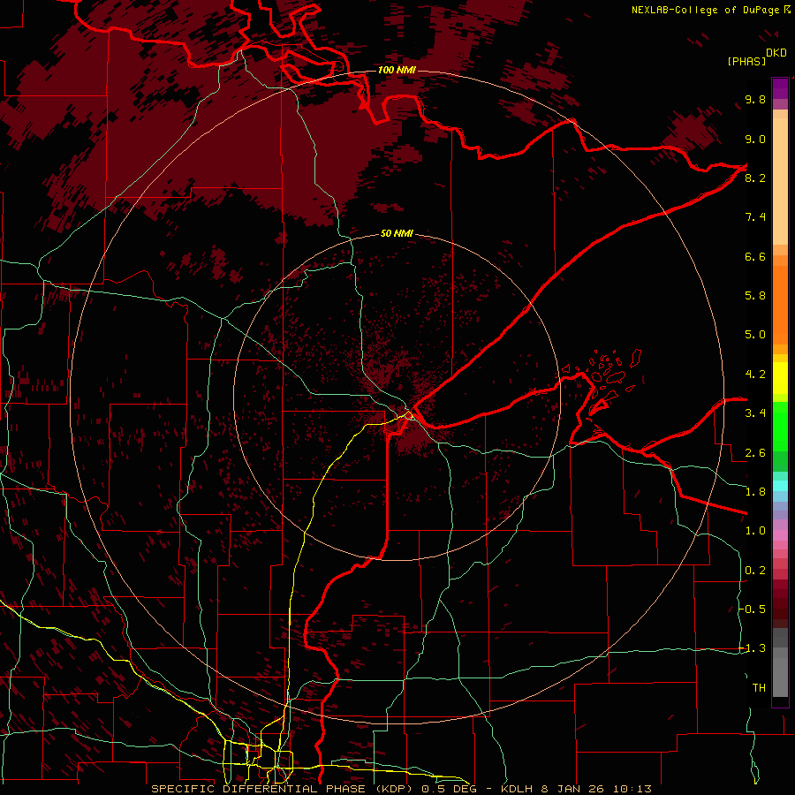The height and width of the screenshot is (795, 795).
Task: Click the 4.2 scale value
Action: (x=755, y=375)
